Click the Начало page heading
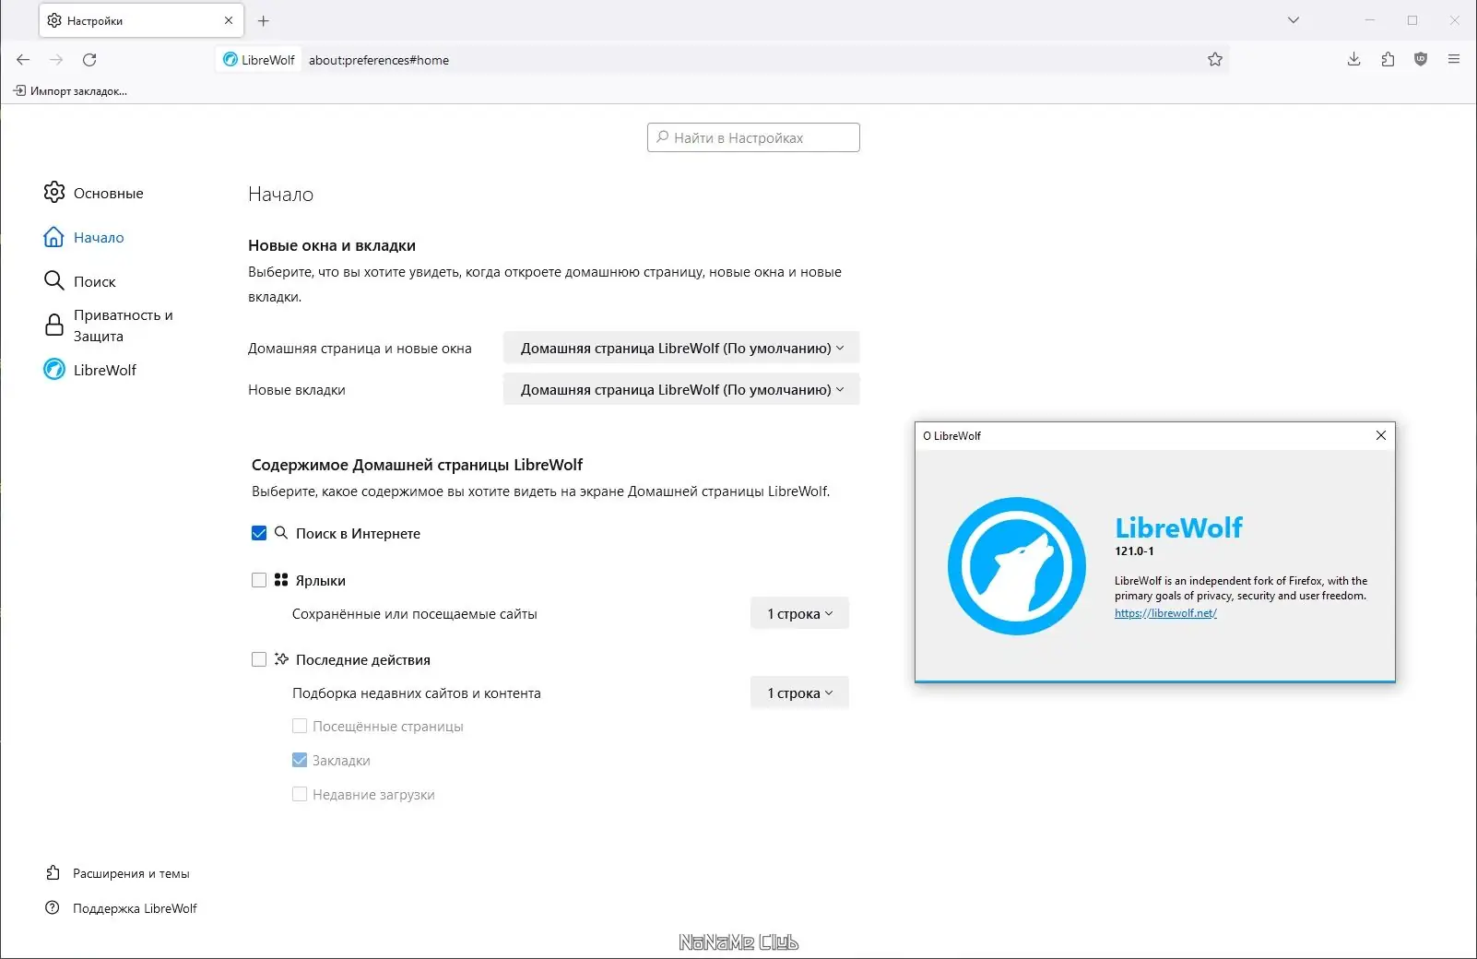 coord(281,194)
